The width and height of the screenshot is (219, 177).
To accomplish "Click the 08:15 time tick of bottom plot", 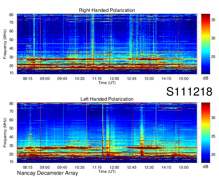I will pos(27,167).
